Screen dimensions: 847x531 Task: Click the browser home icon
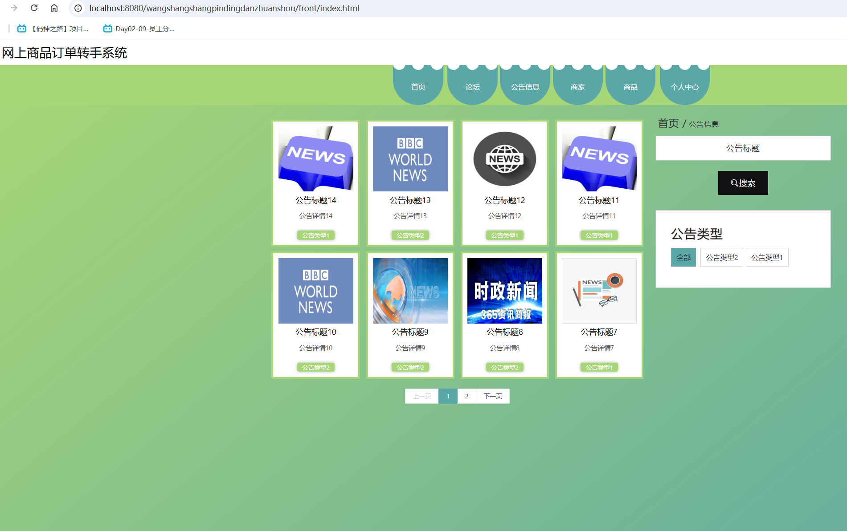point(54,8)
